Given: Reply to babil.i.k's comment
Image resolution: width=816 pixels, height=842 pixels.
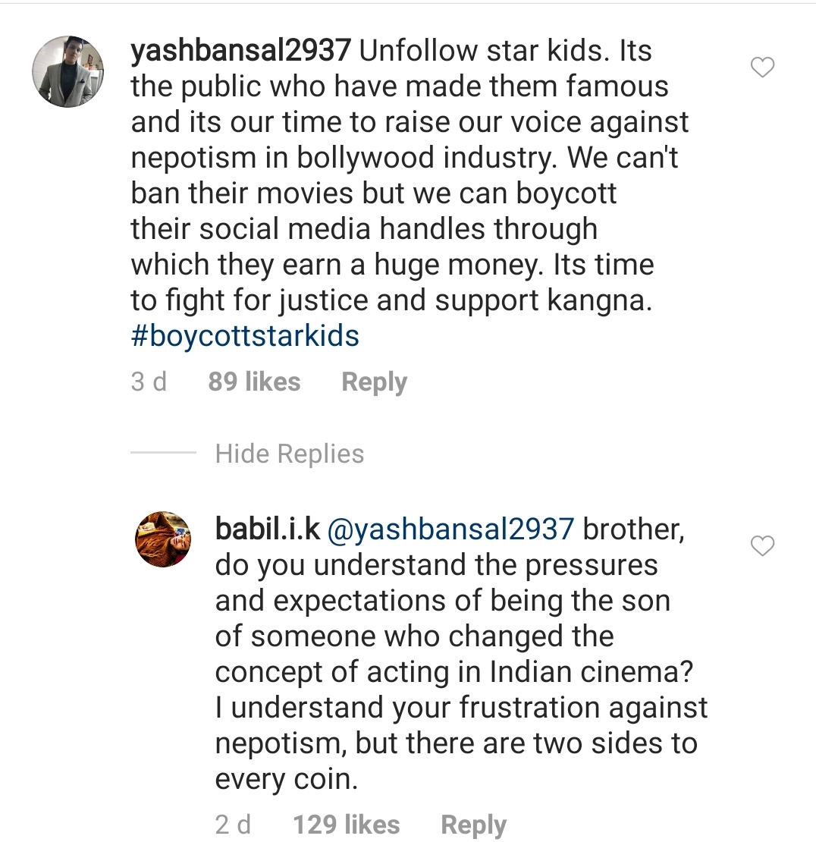Looking at the screenshot, I should (x=473, y=825).
